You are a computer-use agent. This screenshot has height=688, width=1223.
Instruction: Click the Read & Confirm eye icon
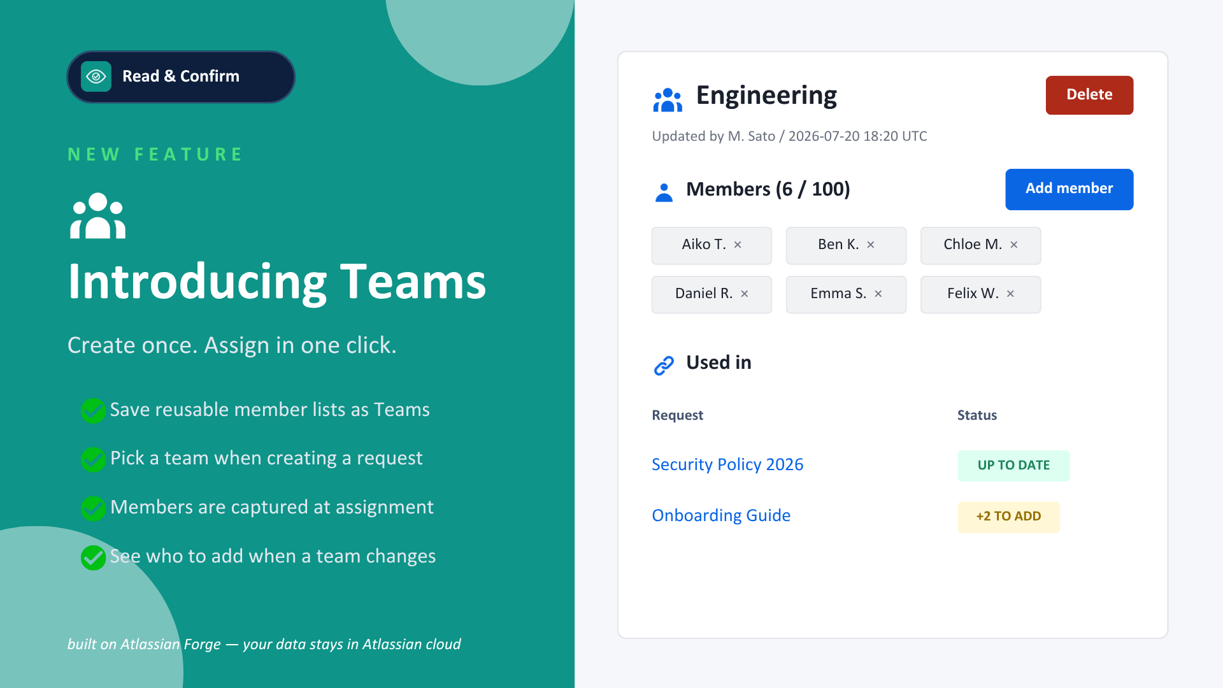click(x=96, y=76)
